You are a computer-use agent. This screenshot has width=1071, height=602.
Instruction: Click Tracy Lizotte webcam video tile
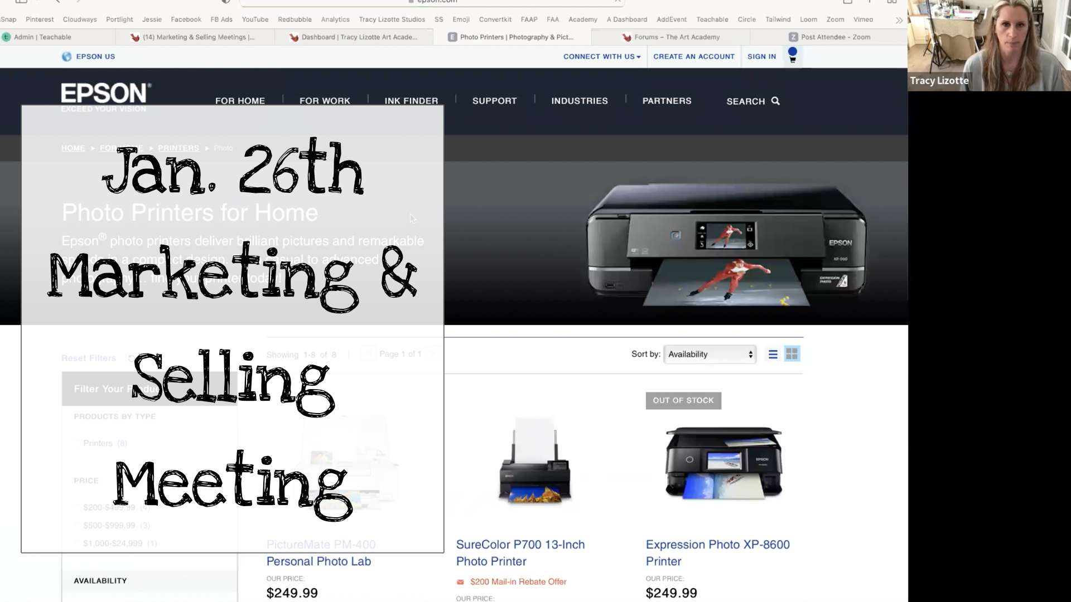click(989, 45)
